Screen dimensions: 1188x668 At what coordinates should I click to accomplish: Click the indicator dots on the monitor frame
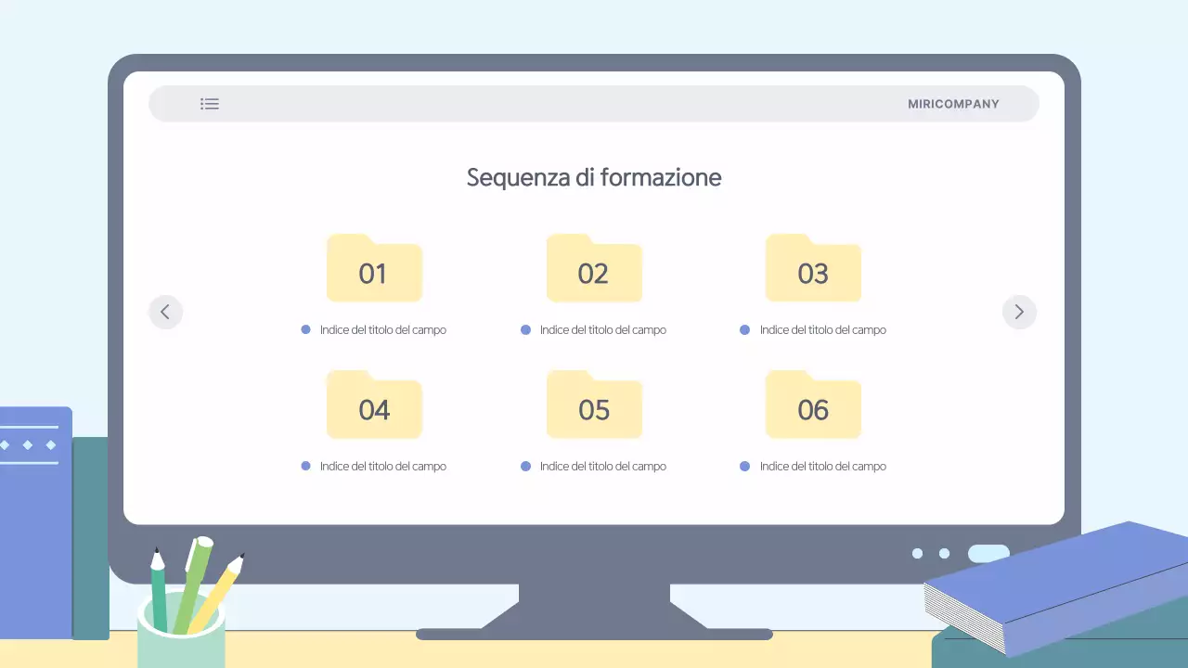click(931, 554)
